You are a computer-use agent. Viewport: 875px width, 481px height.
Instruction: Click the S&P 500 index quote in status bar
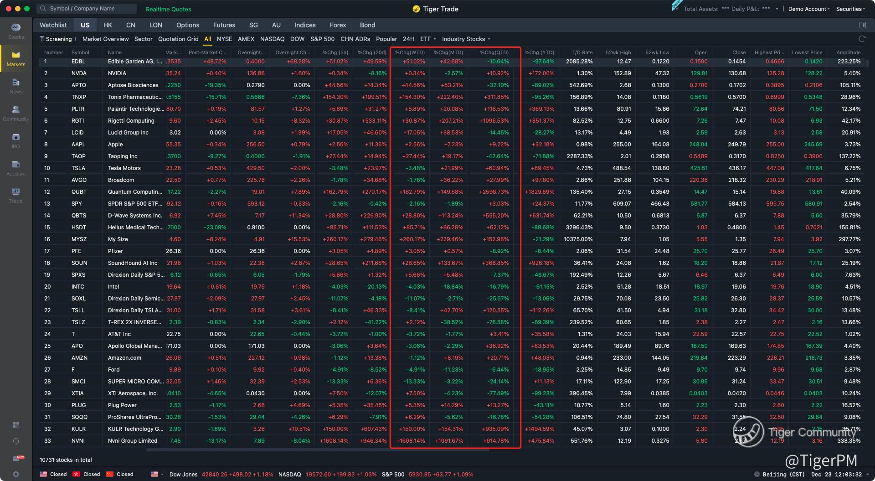point(427,474)
